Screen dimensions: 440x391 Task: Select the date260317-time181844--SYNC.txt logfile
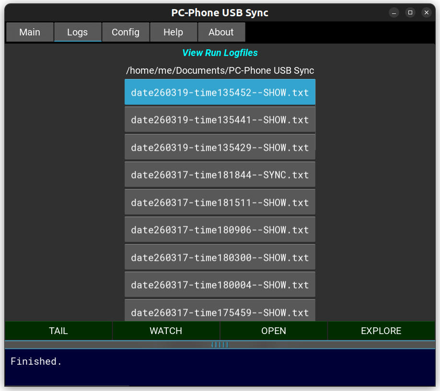220,175
